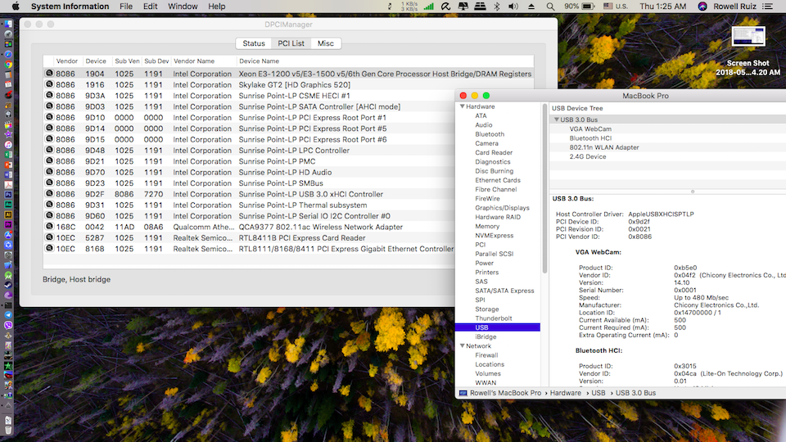This screenshot has width=786, height=442.
Task: Select Ethernet Cards in the sidebar
Action: 498,180
